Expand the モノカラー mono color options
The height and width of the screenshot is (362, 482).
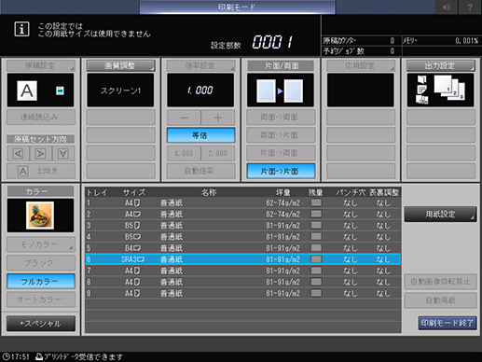coord(41,244)
